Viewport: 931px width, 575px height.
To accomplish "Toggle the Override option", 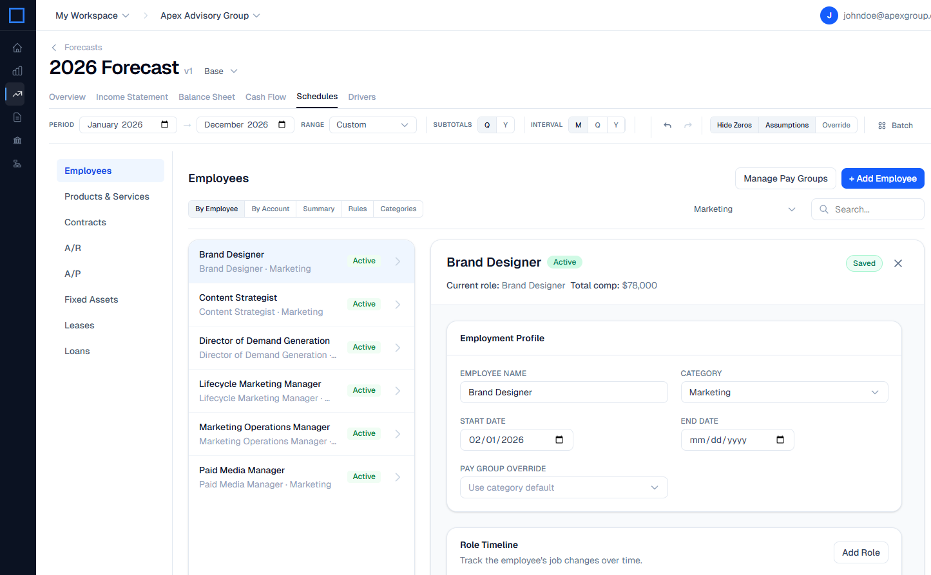I will click(836, 126).
